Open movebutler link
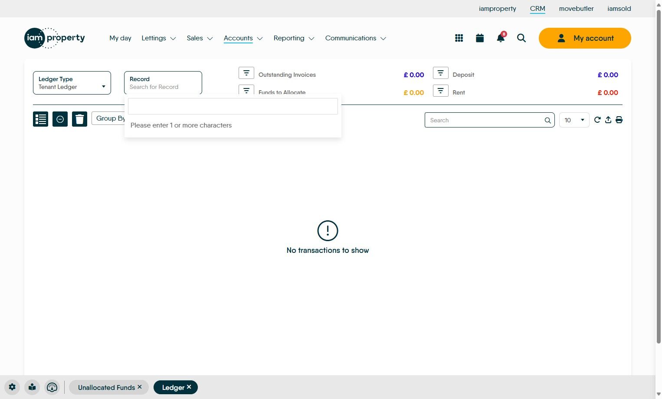 (x=576, y=9)
